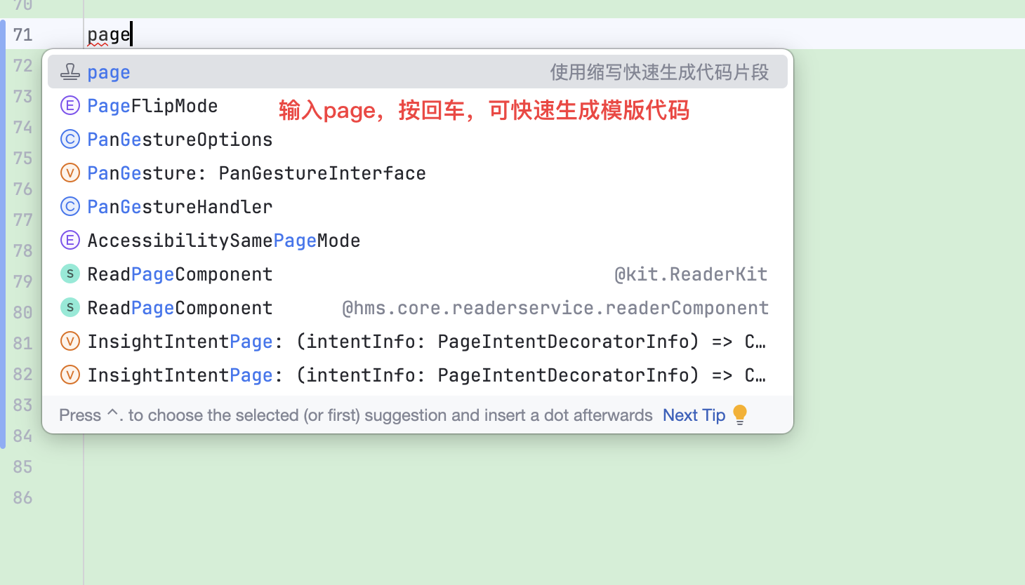The height and width of the screenshot is (585, 1025).
Task: Pick ReadPageComponent from @hms.core.readerservice.readerComponent
Action: click(180, 308)
